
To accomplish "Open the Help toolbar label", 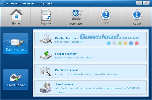I will [x=106, y=22].
